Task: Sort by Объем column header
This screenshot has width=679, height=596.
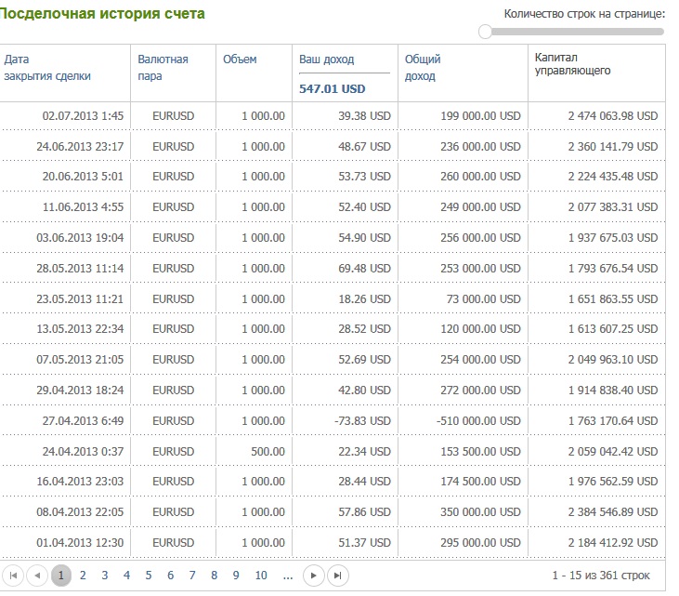Action: [x=240, y=60]
